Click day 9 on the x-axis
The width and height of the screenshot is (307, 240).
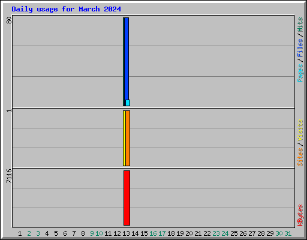pos(92,233)
